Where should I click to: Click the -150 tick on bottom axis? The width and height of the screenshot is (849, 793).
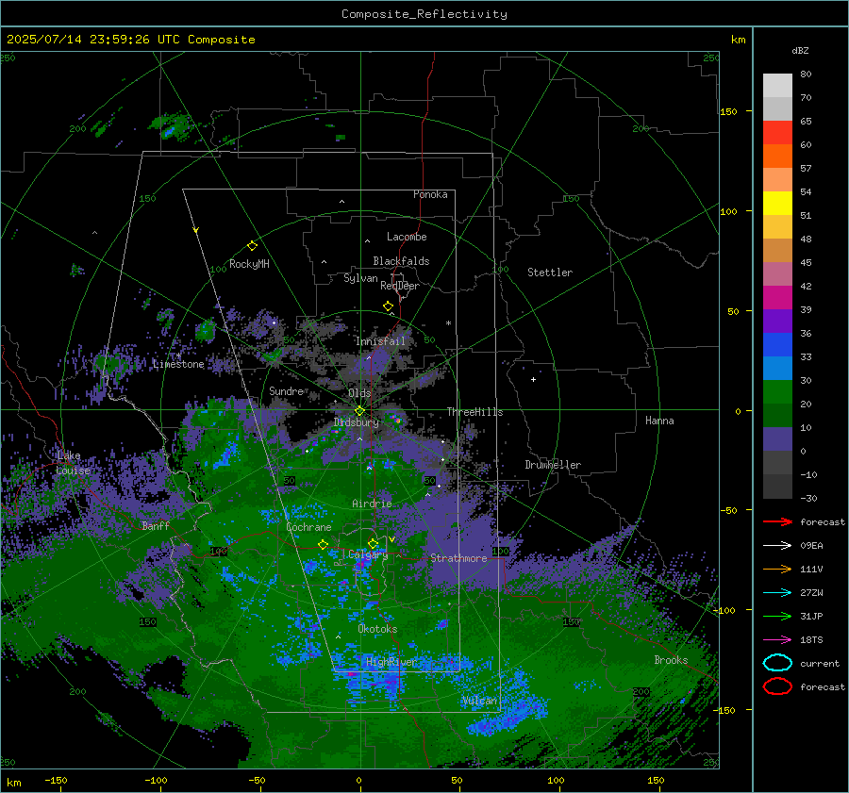coord(57,780)
